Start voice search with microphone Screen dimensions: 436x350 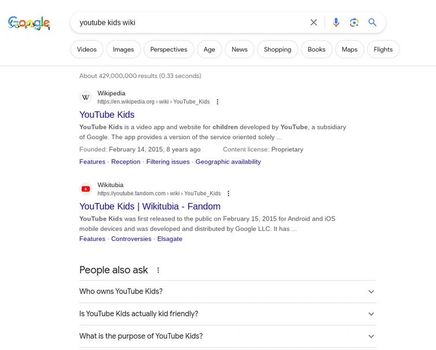pos(336,23)
